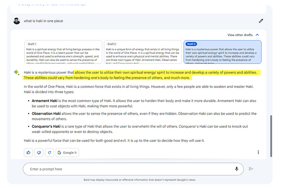This screenshot has width=282, height=188.
Task: Click the Enter a prompt here field
Action: point(133,169)
